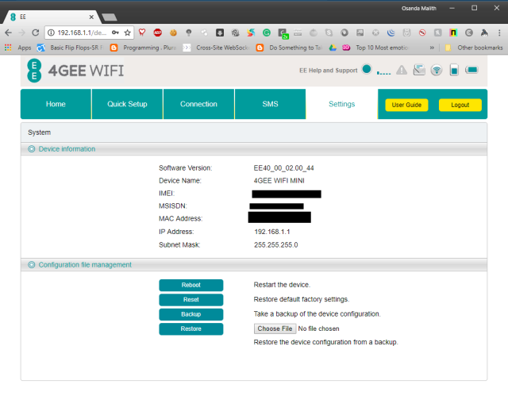Click the Restore button
This screenshot has height=415, width=508.
191,329
